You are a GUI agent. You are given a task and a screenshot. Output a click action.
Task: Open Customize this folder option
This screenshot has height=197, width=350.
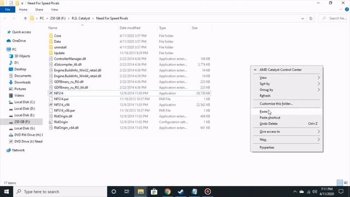(x=287, y=104)
